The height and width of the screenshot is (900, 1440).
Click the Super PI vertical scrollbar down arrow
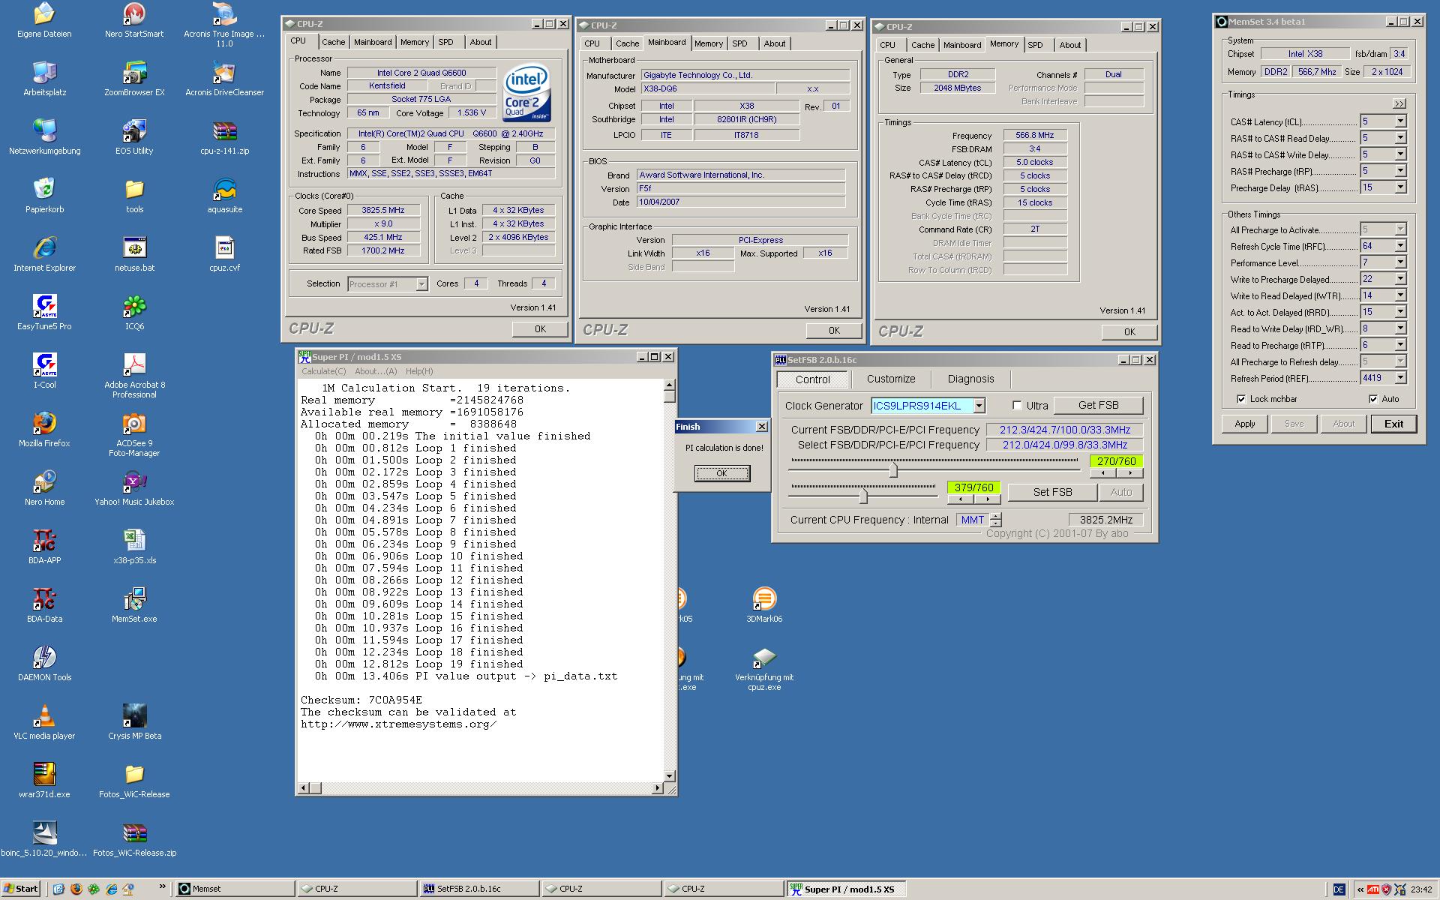[669, 776]
